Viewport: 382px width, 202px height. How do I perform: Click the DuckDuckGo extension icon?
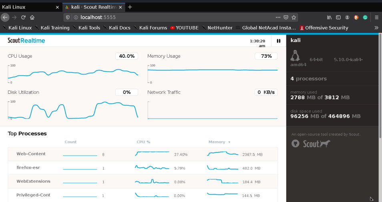pos(356,17)
